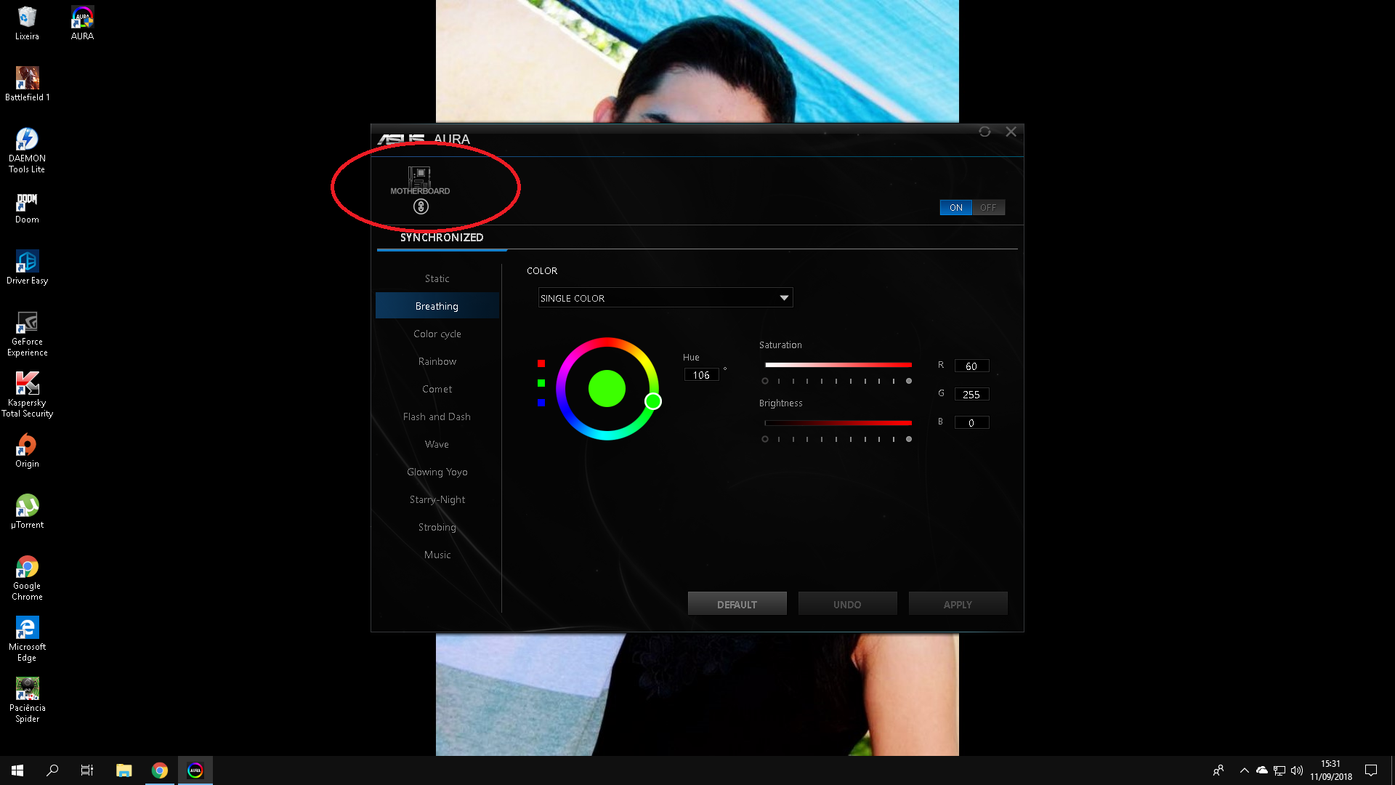Pick the green preset color swatch
The image size is (1395, 785).
pos(541,383)
